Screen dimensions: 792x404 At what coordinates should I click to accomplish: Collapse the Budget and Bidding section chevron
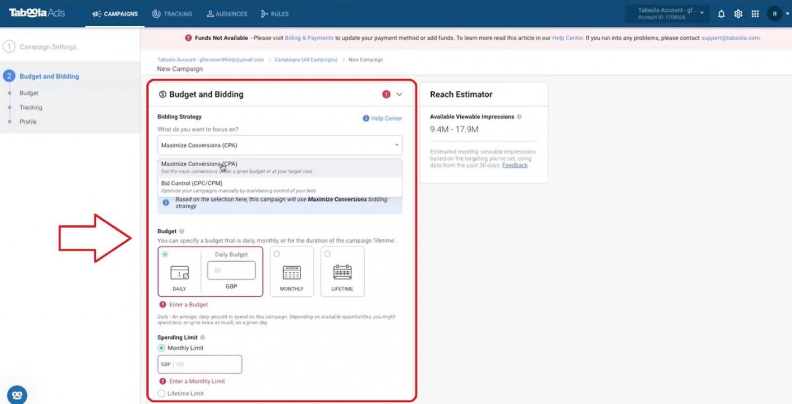(399, 94)
